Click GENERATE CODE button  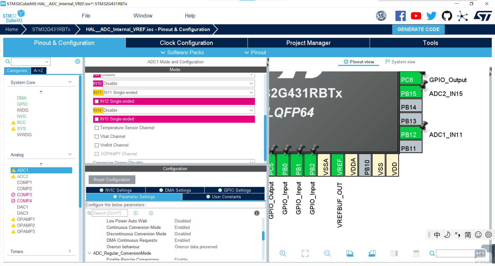418,29
